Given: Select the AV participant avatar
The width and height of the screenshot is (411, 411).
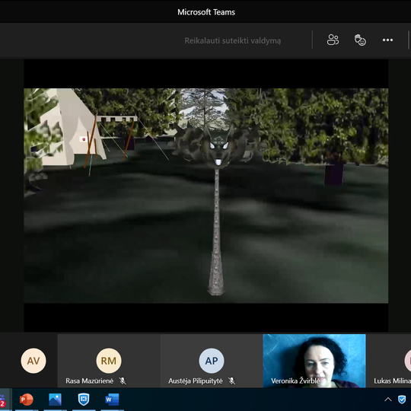Looking at the screenshot, I should click(33, 361).
